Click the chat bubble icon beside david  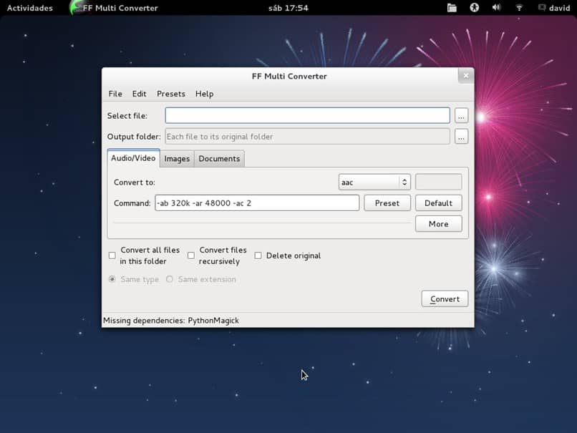click(542, 7)
